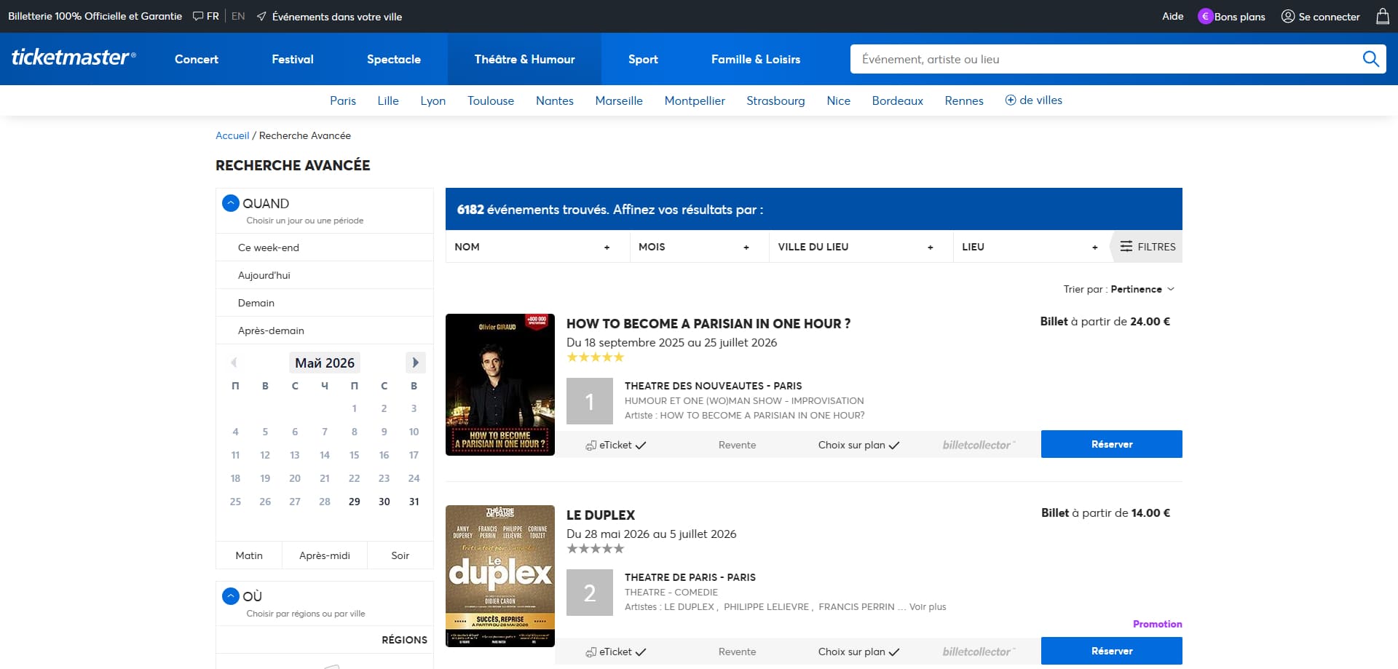Open the Théâtre & Humour menu
This screenshot has height=669, width=1398.
524,59
